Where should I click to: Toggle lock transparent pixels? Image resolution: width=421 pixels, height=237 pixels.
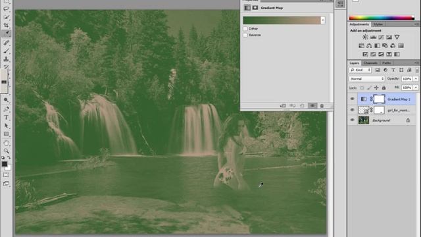362,88
